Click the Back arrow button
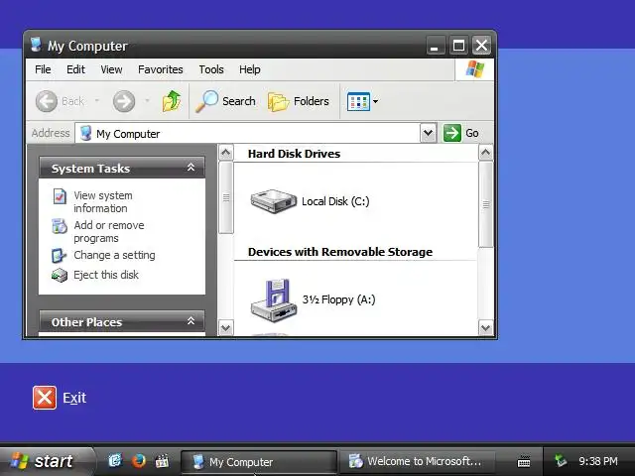 click(47, 101)
